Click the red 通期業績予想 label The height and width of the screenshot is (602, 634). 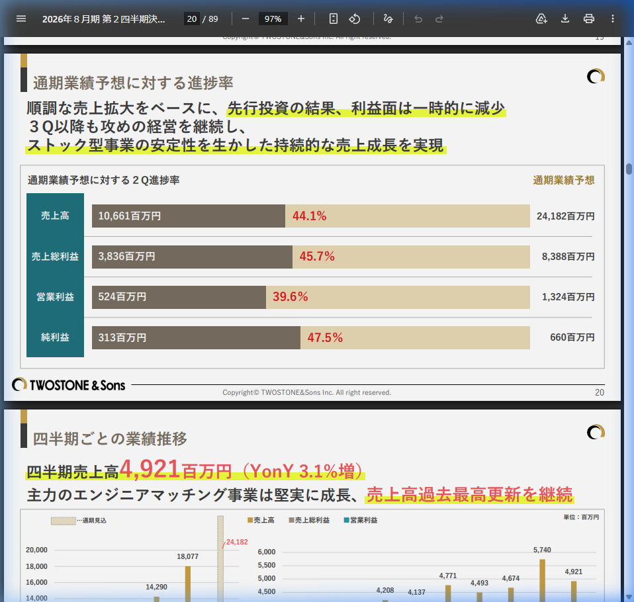click(563, 179)
